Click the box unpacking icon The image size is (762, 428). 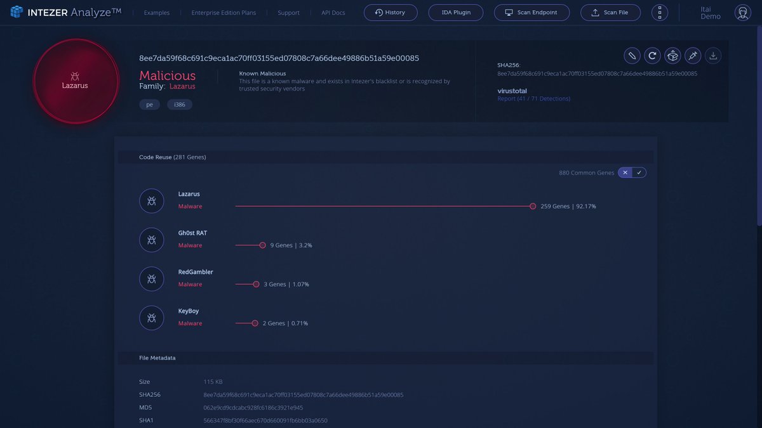click(x=672, y=56)
